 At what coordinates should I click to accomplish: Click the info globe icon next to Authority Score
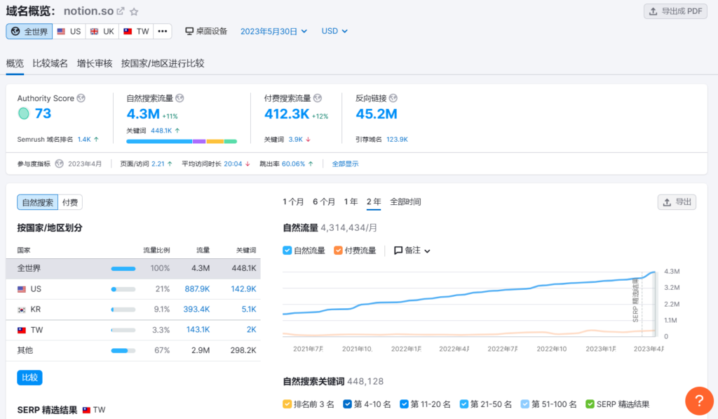81,98
